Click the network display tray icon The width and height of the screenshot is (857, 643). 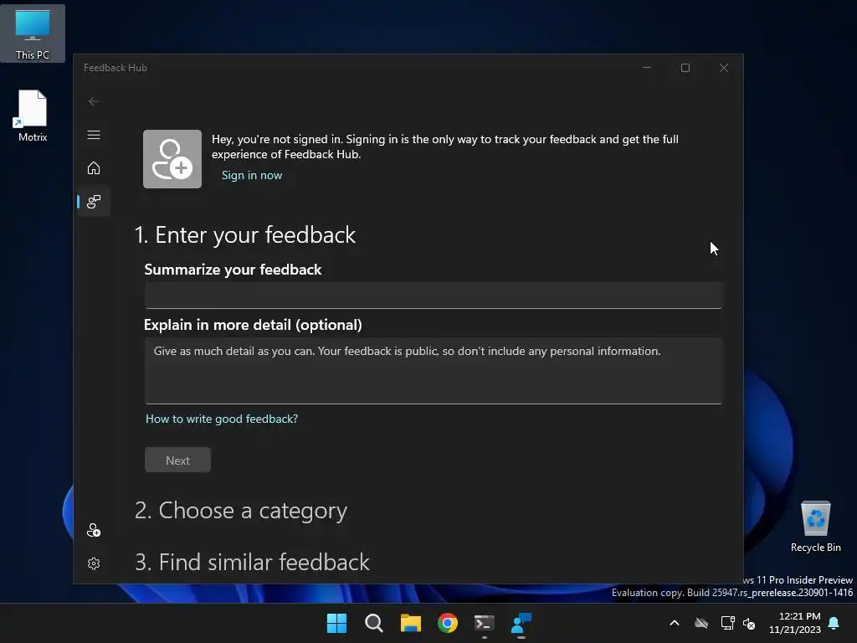727,623
